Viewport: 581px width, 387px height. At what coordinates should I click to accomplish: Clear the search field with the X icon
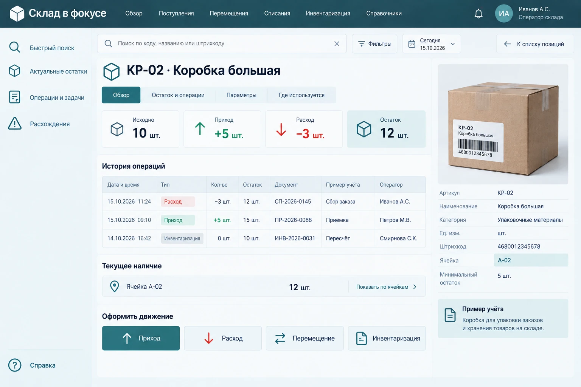click(x=337, y=44)
